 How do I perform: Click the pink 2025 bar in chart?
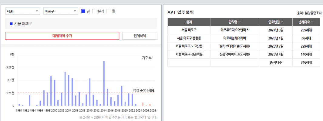143,104
